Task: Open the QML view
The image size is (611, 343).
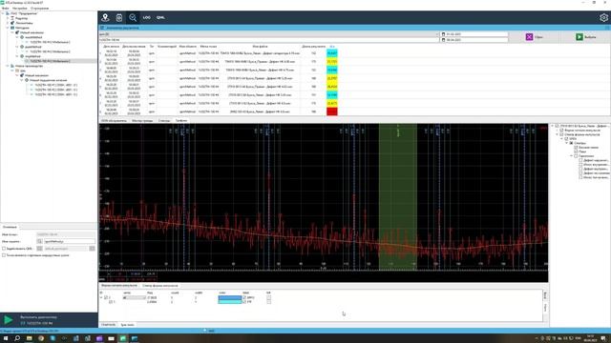Action: click(x=160, y=17)
